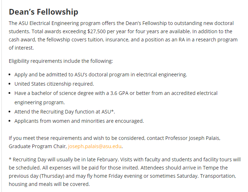Click 'Attend the Recruiting Day function' bullet

(64, 112)
